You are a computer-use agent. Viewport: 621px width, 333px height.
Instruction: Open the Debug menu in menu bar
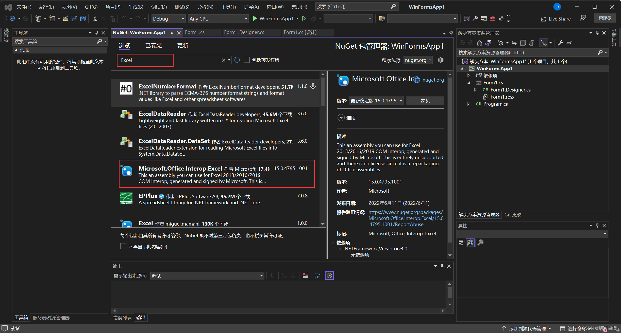point(159,7)
